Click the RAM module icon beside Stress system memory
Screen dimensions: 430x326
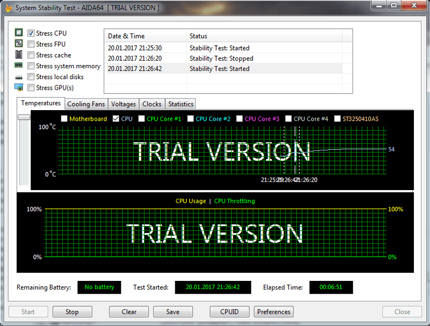point(19,66)
